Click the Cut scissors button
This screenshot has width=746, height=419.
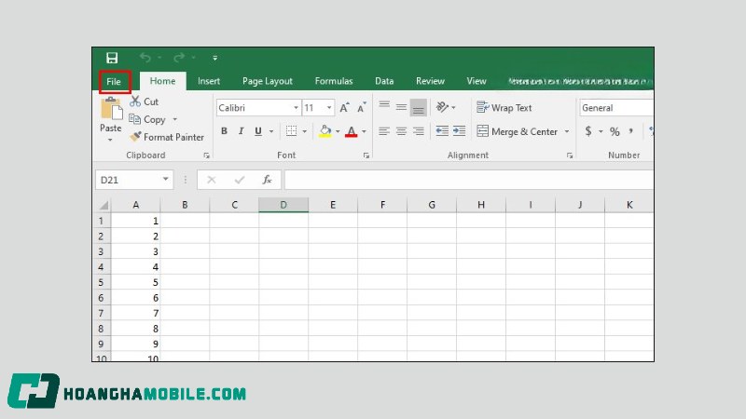tap(145, 101)
